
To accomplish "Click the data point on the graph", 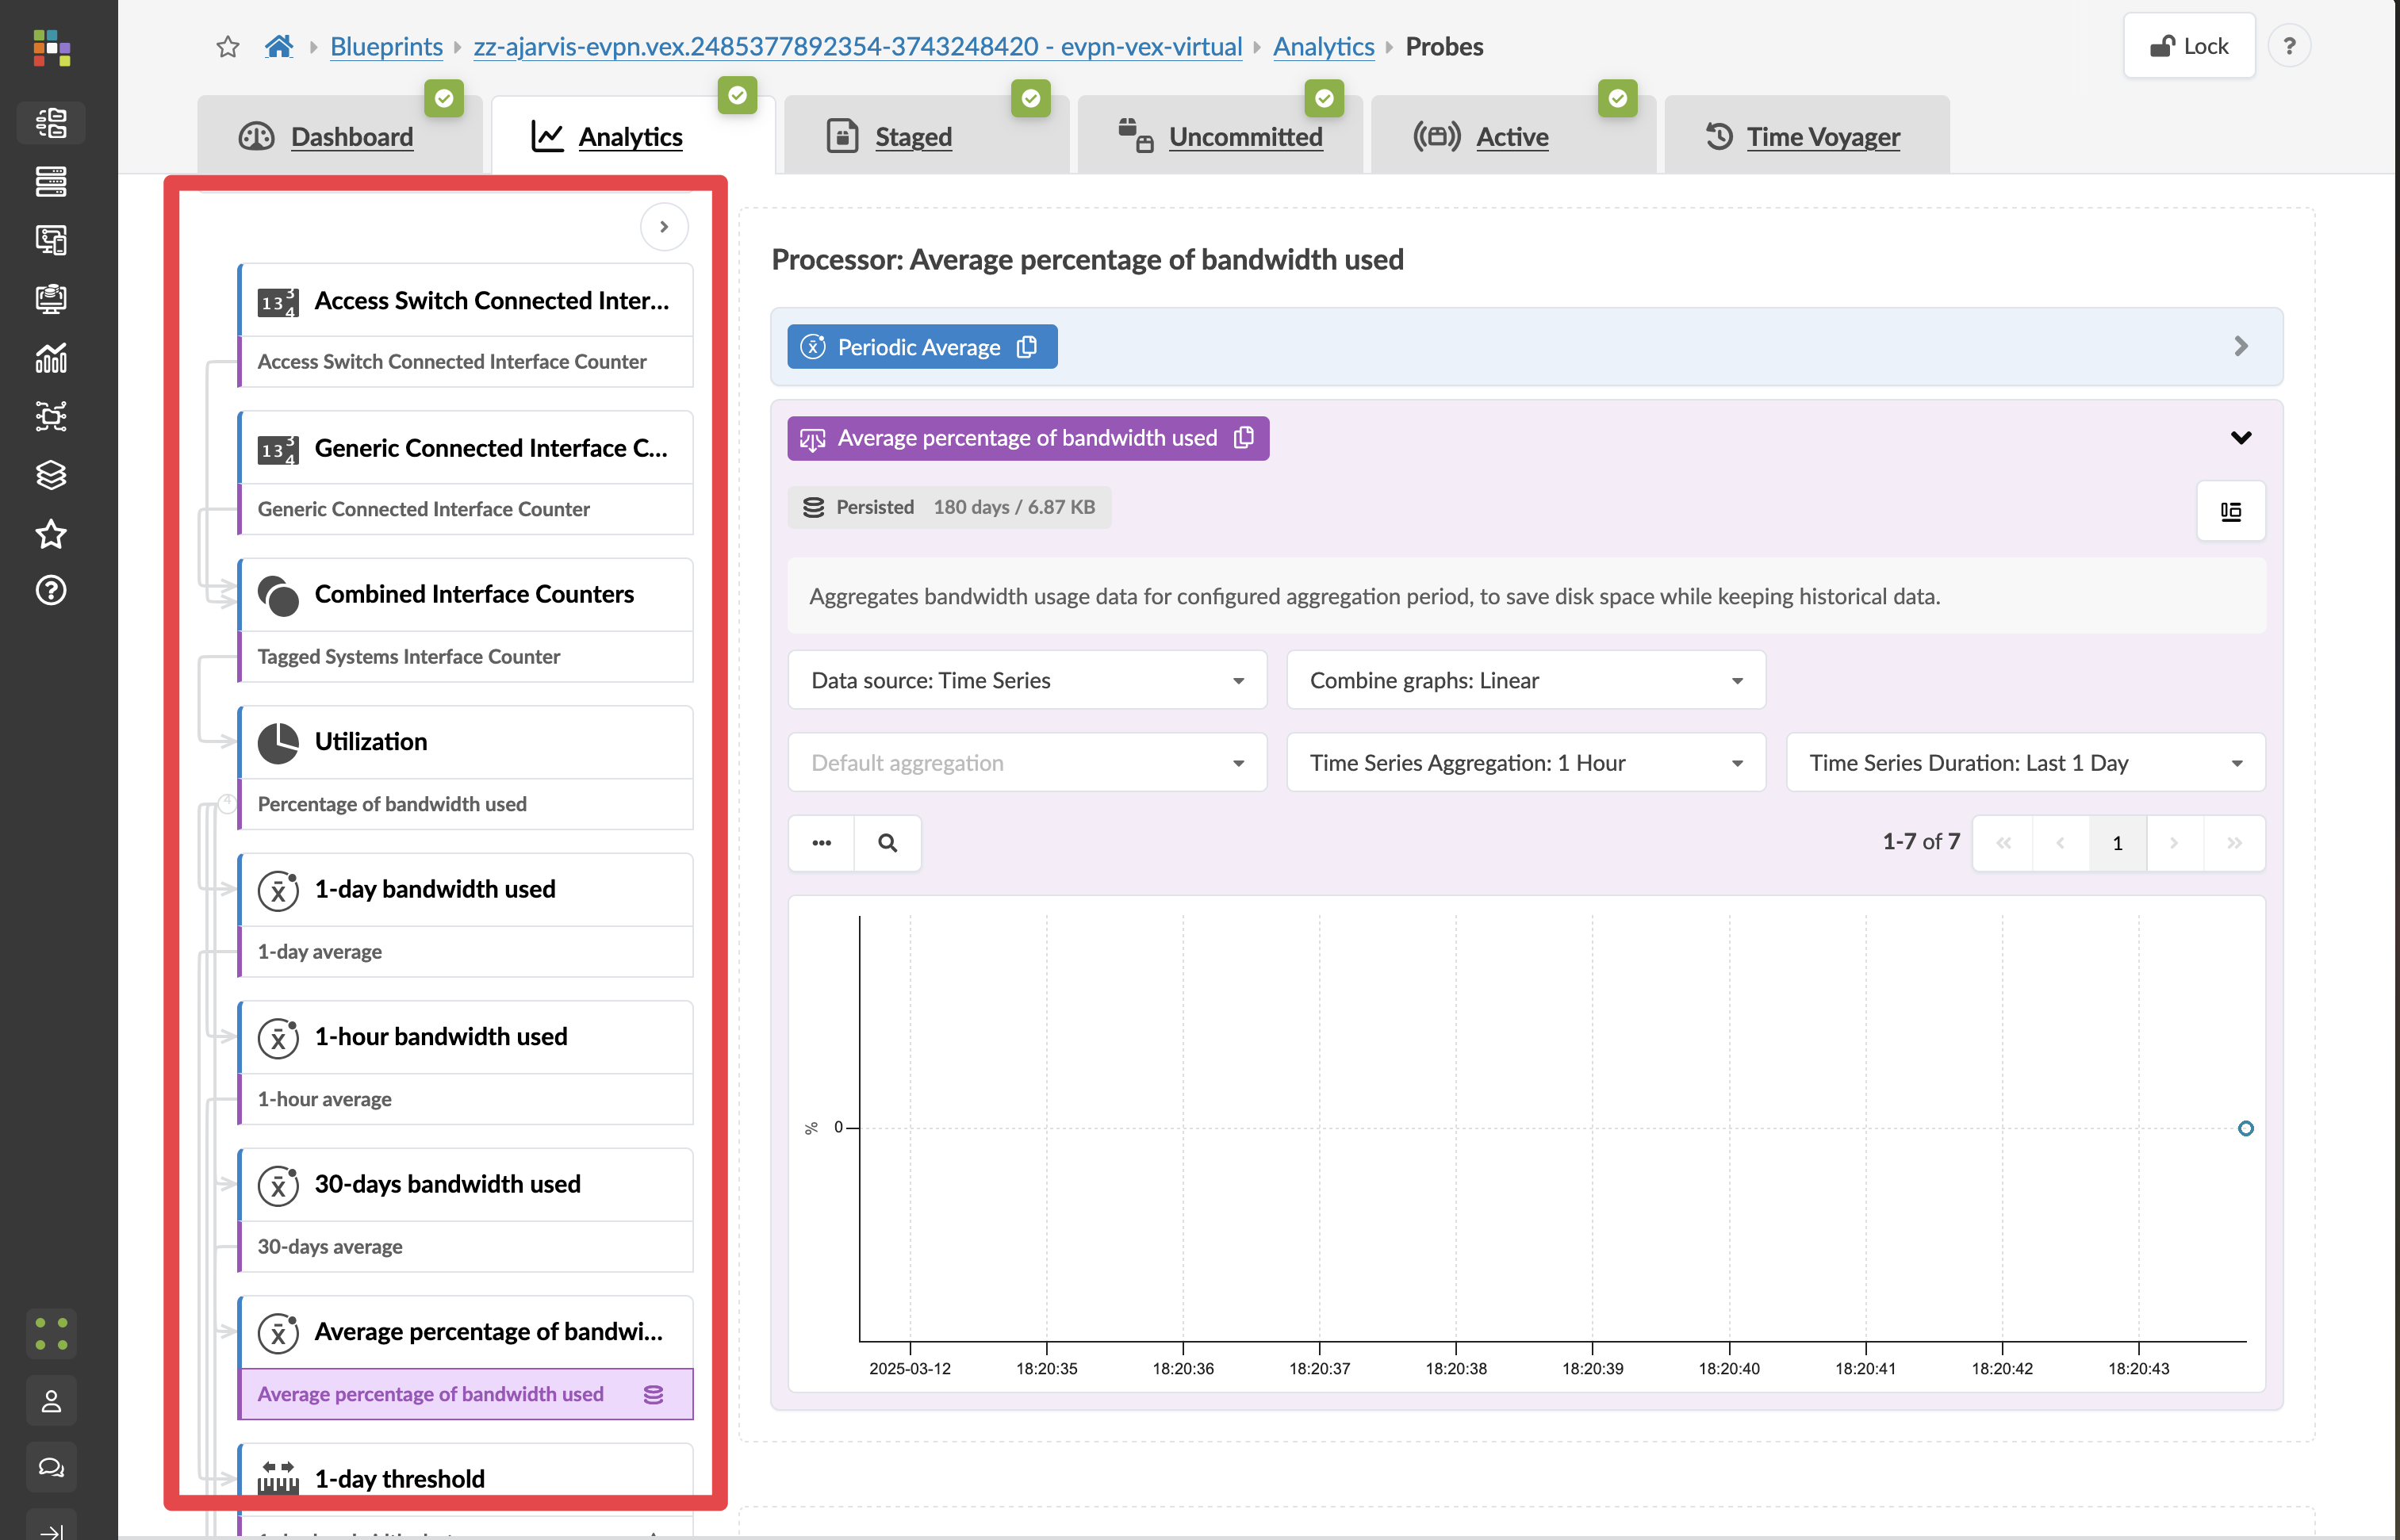I will [x=2246, y=1129].
